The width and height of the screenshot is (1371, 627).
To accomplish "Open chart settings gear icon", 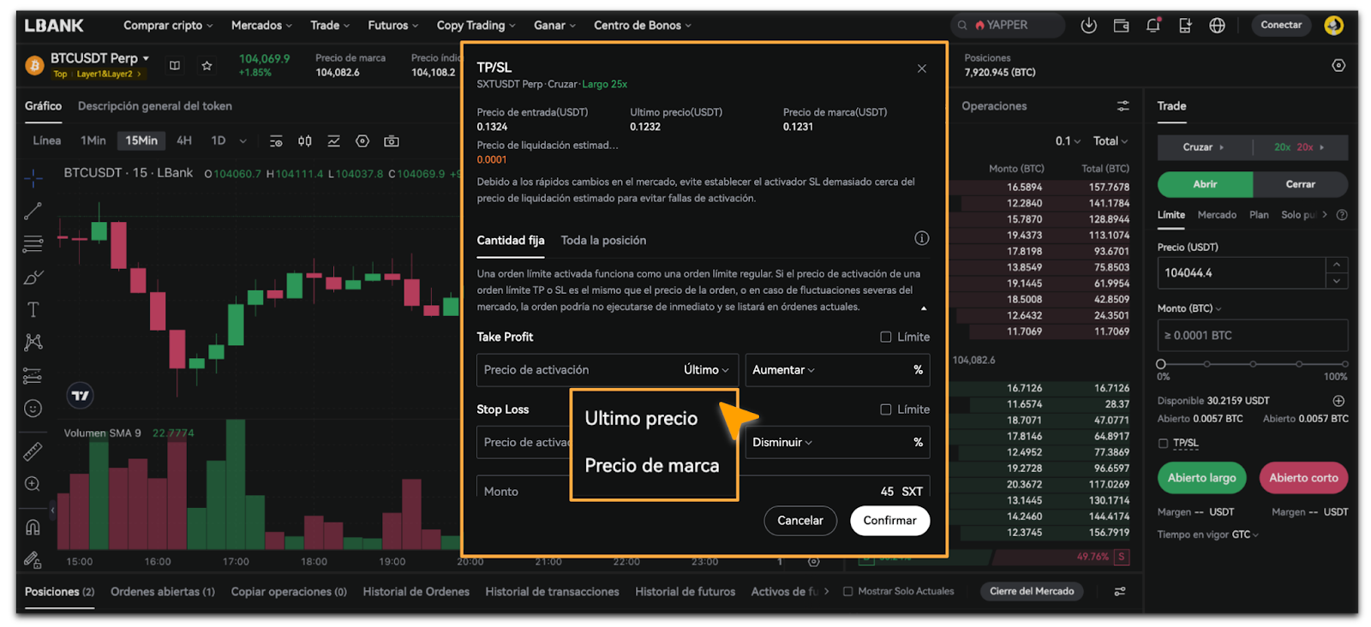I will pyautogui.click(x=362, y=141).
